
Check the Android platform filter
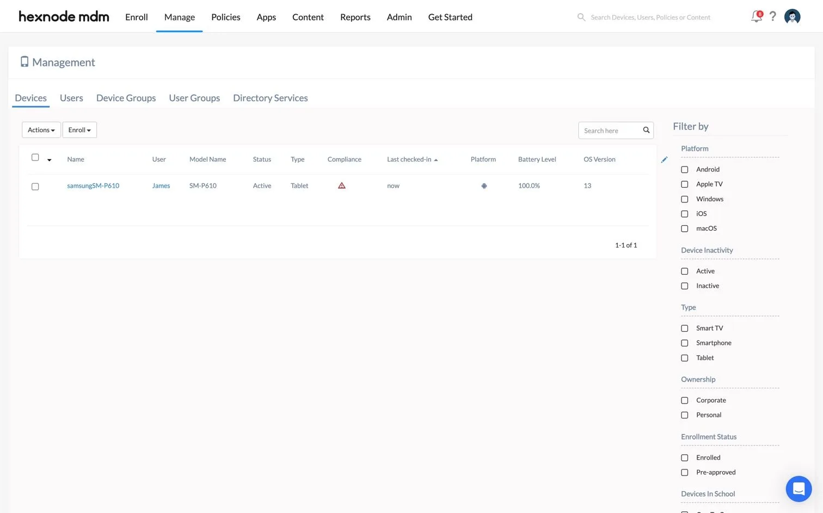[x=685, y=170]
